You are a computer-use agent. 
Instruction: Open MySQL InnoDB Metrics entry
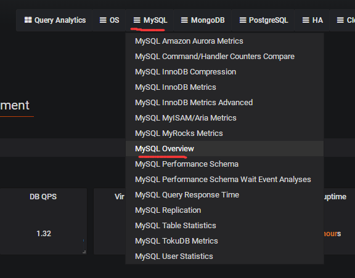click(x=224, y=87)
